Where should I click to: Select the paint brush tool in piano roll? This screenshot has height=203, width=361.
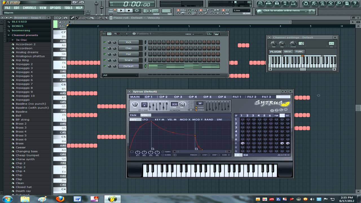[x=77, y=18]
